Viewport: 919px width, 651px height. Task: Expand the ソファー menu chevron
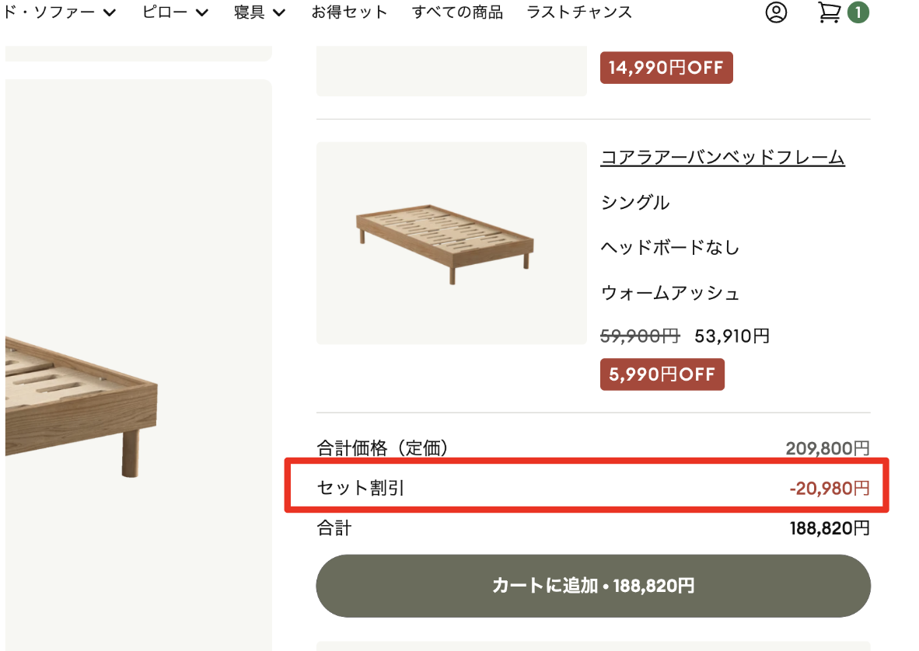(x=110, y=12)
